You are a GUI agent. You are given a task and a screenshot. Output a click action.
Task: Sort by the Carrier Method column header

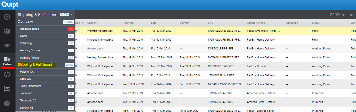[x=256, y=23]
